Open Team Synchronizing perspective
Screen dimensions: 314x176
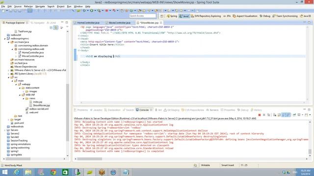285,16
